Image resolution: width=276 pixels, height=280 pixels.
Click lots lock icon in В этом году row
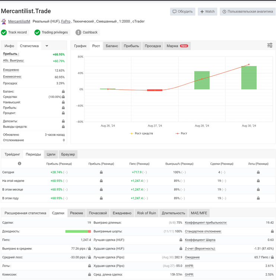pyautogui.click(x=258, y=198)
